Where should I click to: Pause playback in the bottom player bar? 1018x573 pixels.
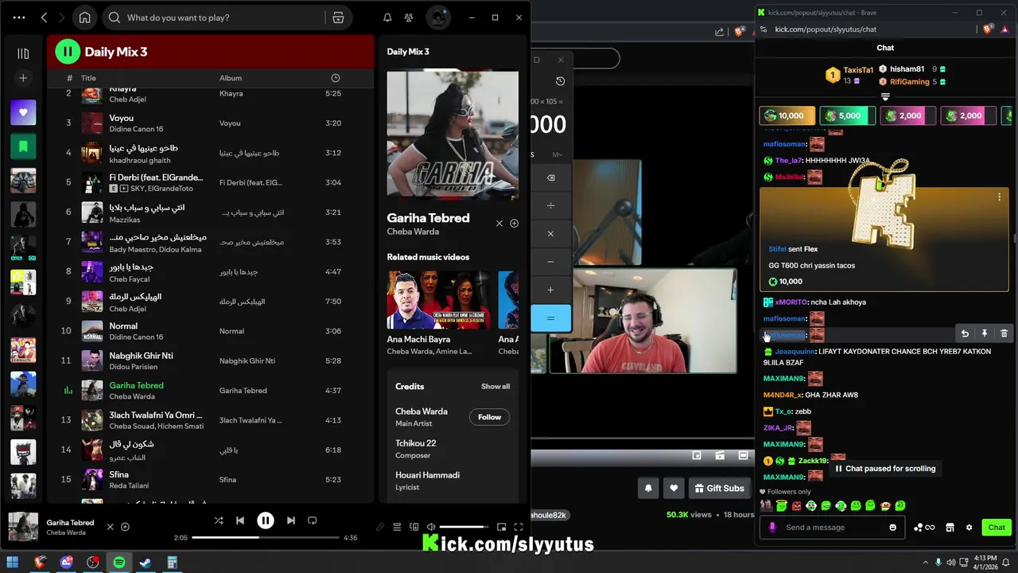tap(266, 520)
